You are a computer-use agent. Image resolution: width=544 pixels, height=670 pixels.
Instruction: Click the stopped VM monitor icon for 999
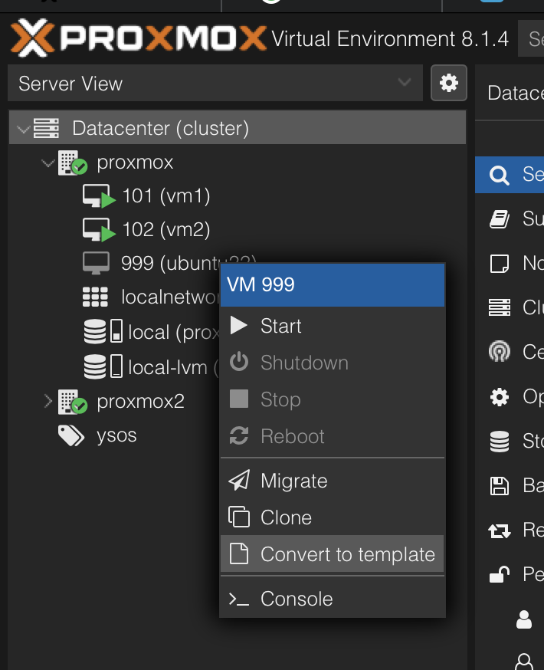click(96, 263)
